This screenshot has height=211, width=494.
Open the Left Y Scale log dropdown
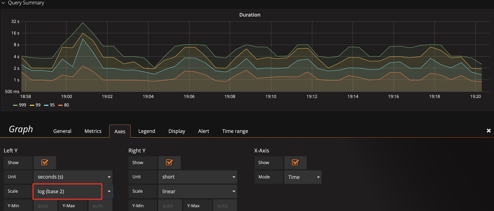(x=73, y=192)
